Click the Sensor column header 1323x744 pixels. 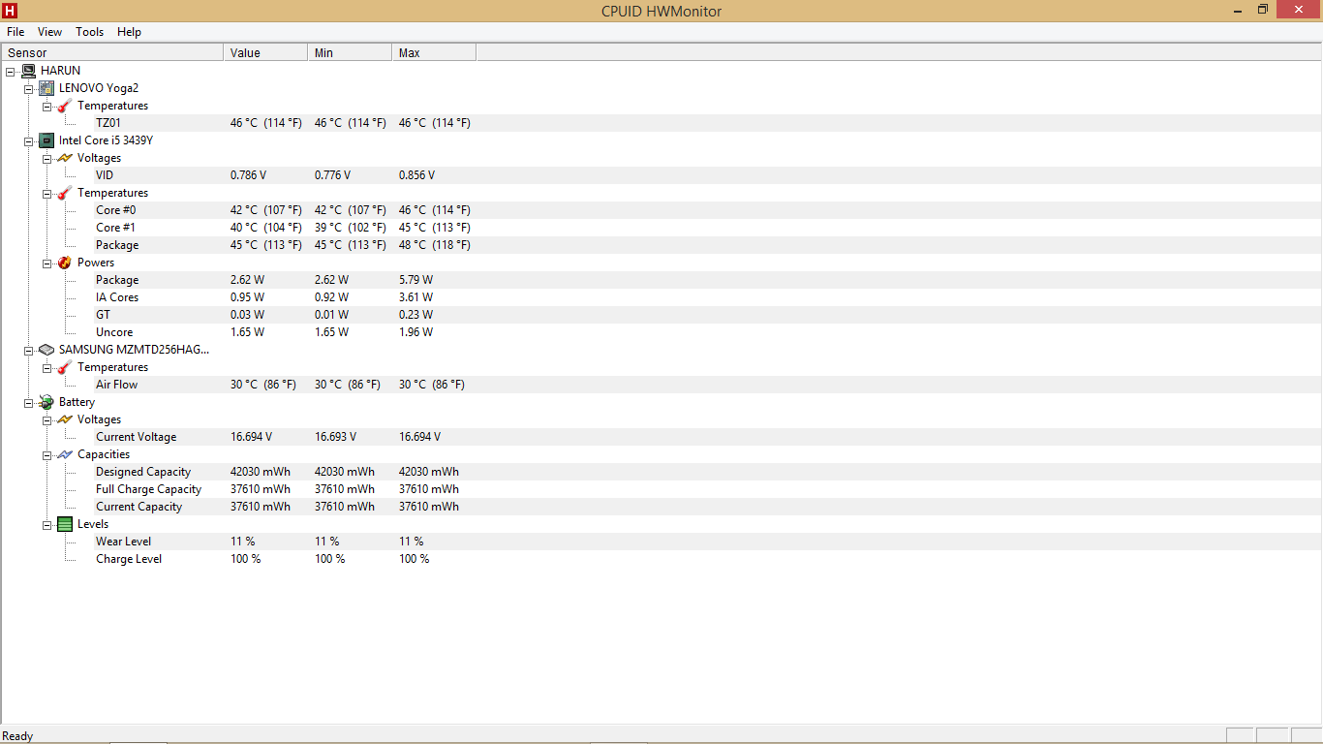pyautogui.click(x=112, y=53)
